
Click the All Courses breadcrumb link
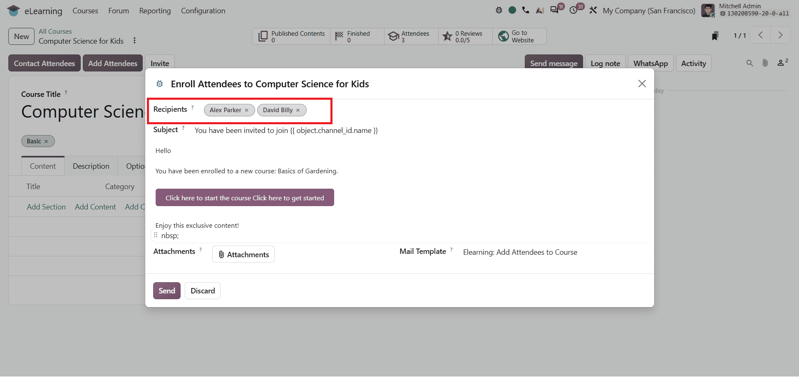(x=55, y=32)
